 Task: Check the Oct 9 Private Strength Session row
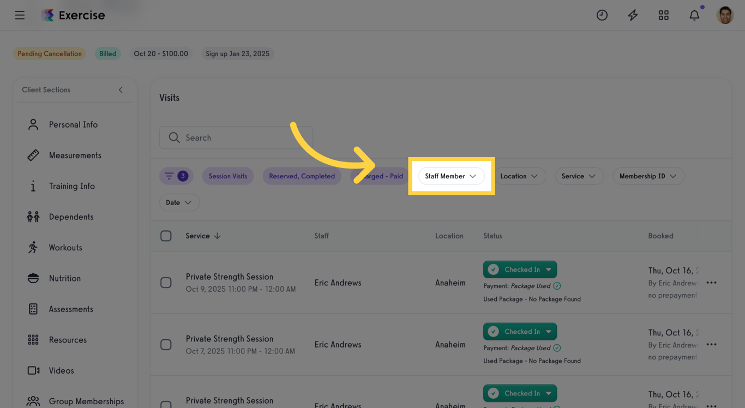pos(166,283)
